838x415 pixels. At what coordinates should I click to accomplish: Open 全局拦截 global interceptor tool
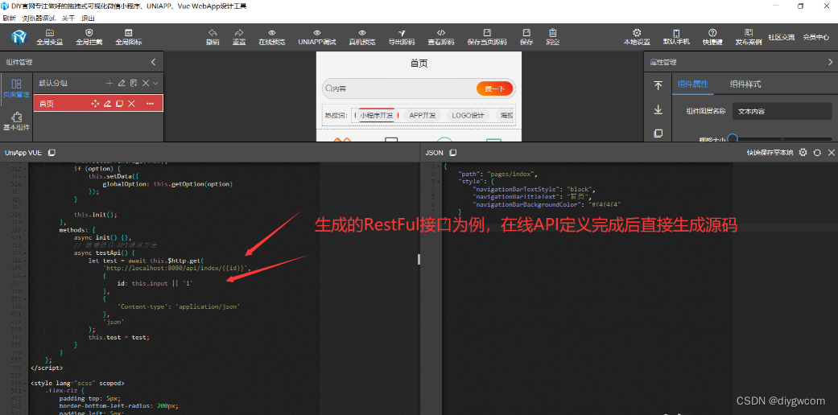[89, 37]
